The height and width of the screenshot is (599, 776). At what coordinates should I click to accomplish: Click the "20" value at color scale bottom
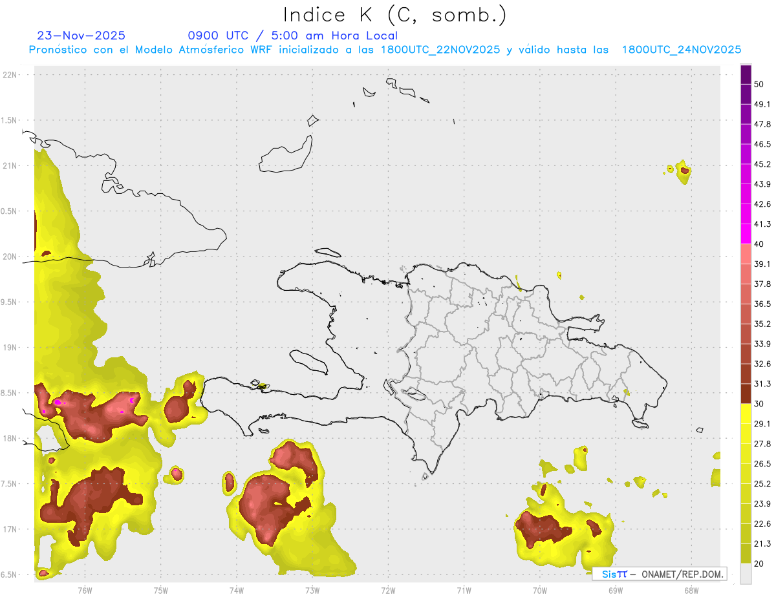[759, 564]
